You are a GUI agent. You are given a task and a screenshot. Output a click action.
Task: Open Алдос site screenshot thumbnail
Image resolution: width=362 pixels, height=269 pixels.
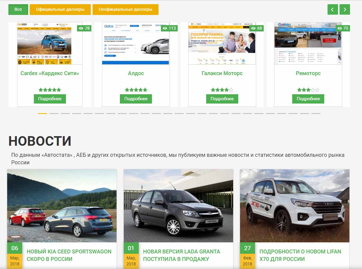tap(136, 43)
